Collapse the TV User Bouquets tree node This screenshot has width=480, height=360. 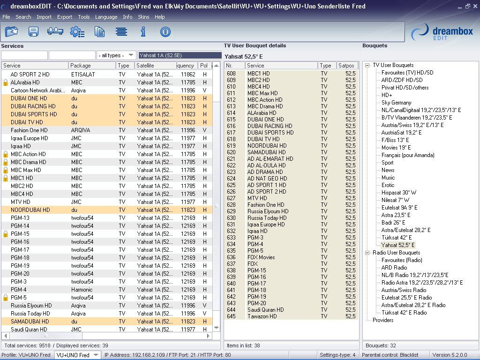tap(367, 65)
